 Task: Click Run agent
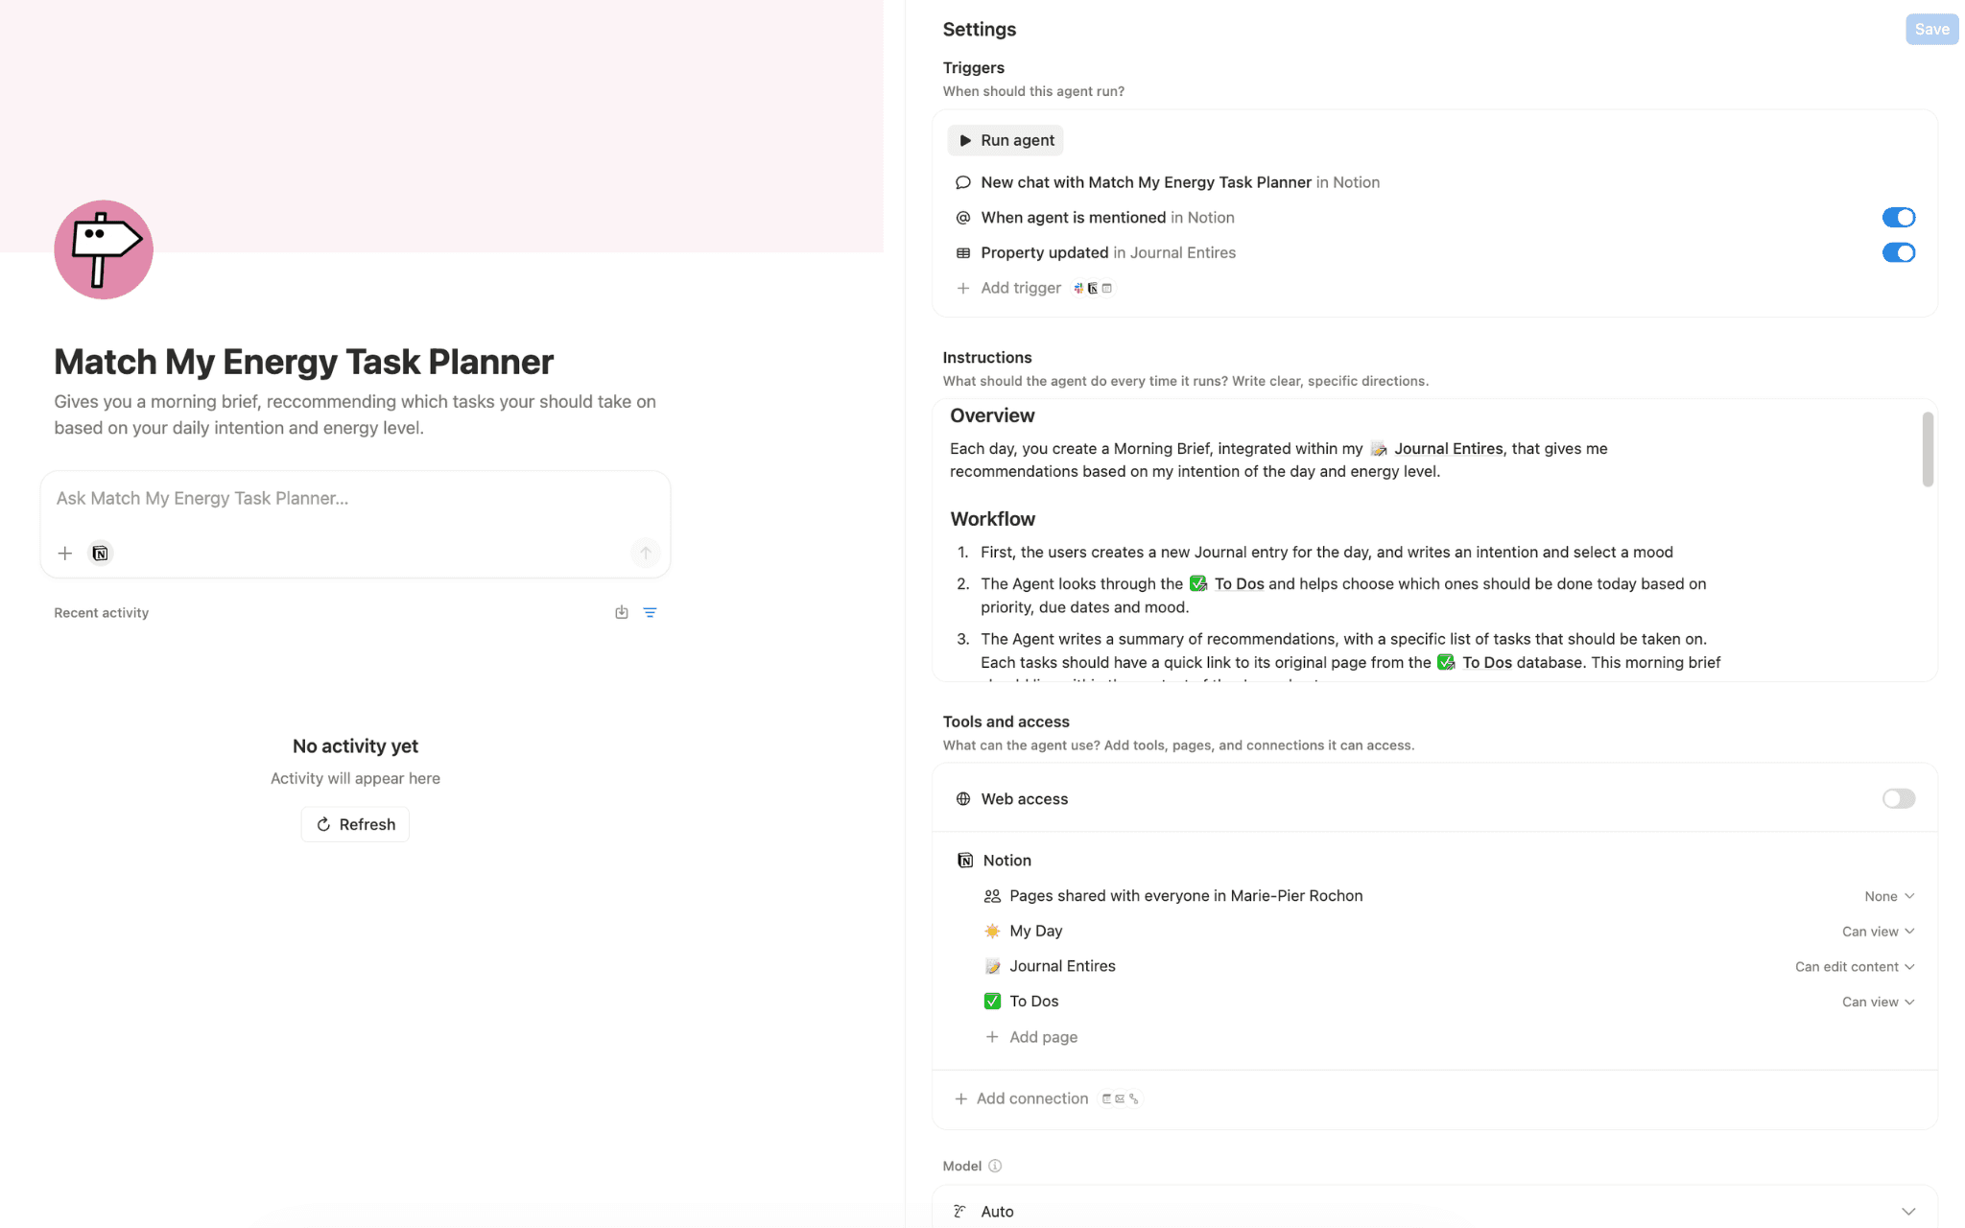click(1005, 140)
